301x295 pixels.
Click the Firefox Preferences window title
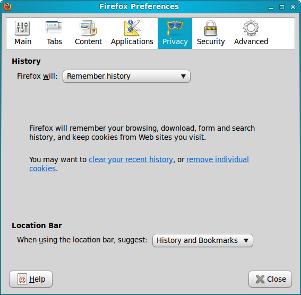(x=139, y=6)
